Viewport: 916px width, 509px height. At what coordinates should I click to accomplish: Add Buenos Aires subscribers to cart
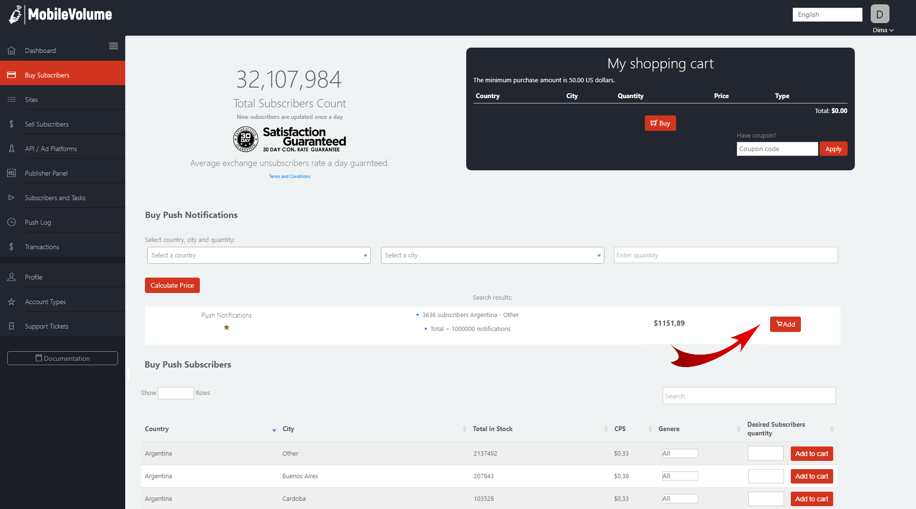pos(811,476)
